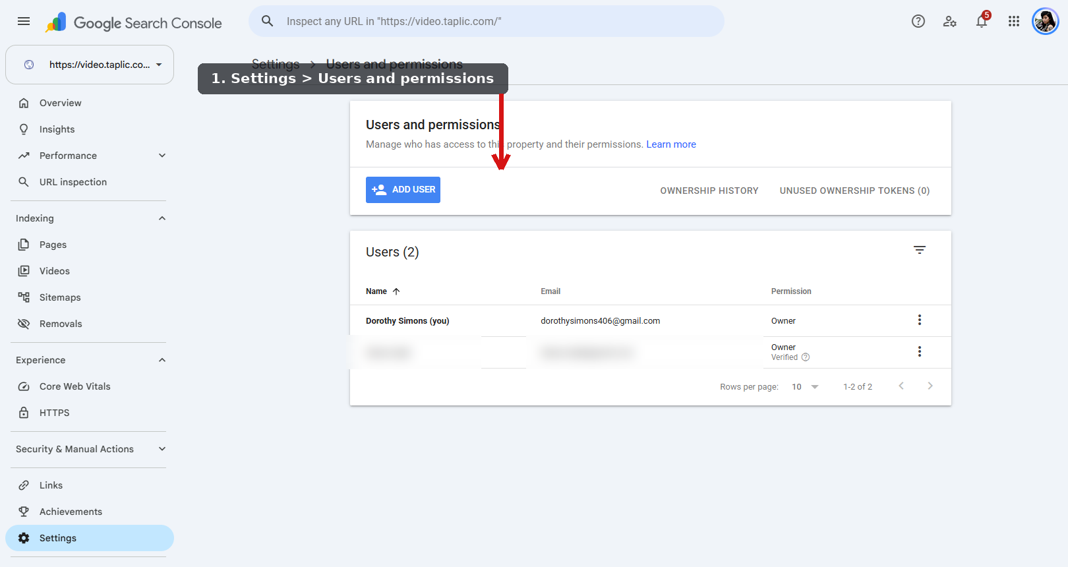Open notifications bell with 5 alerts

click(x=982, y=21)
